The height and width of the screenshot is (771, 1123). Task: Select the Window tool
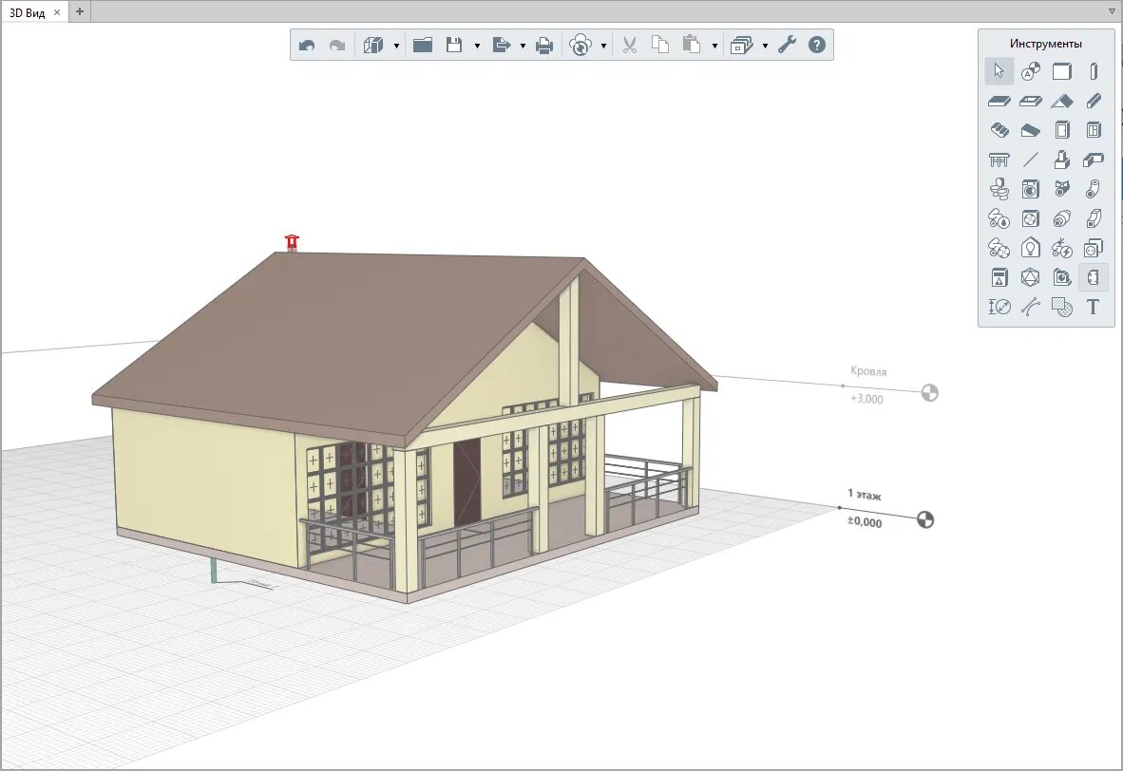point(1094,130)
